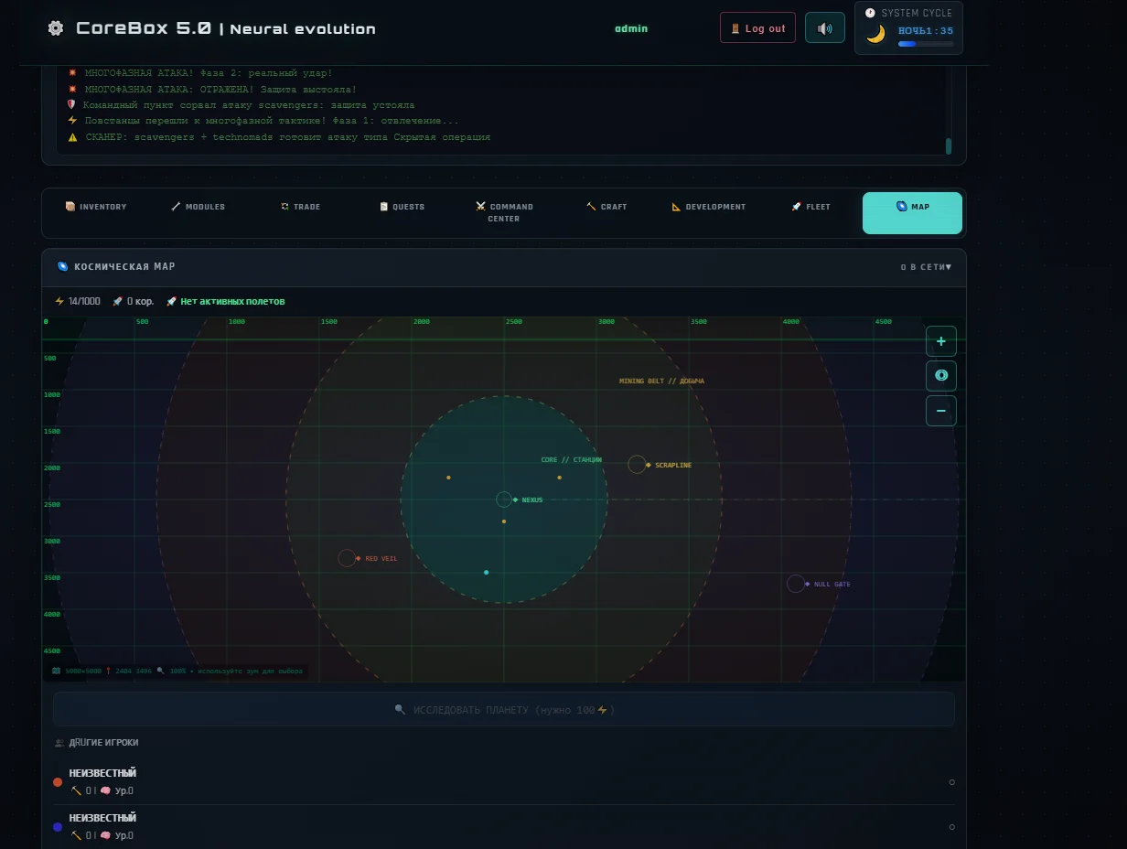Viewport: 1127px width, 849px height.
Task: Select the SCRAPLINE planet circle
Action: [637, 465]
